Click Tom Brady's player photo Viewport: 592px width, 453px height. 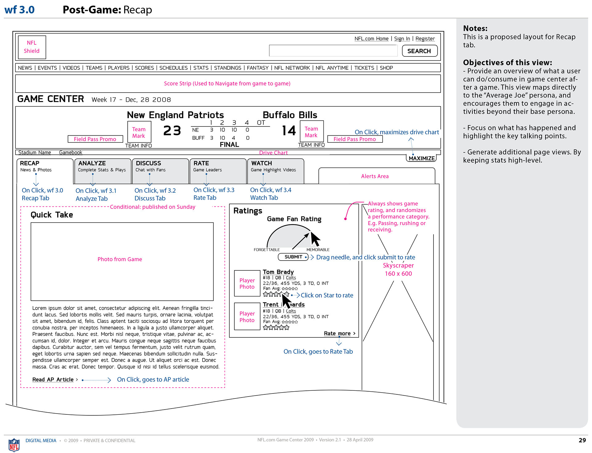click(247, 283)
